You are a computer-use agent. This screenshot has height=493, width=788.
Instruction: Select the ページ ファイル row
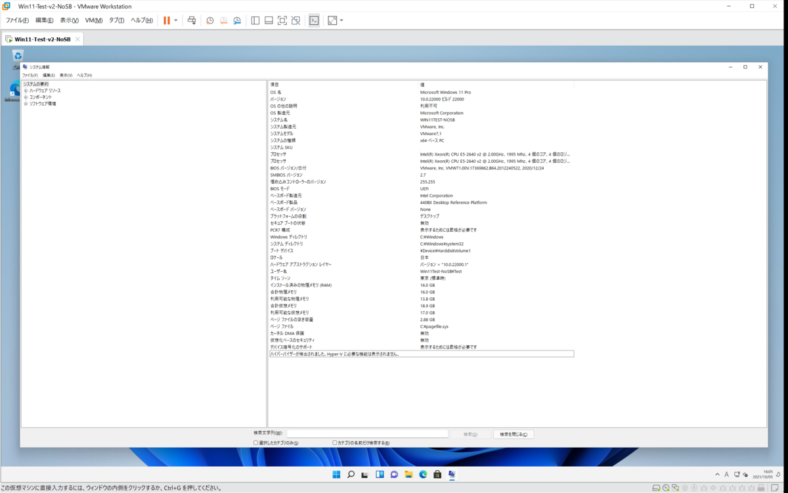[x=421, y=326]
